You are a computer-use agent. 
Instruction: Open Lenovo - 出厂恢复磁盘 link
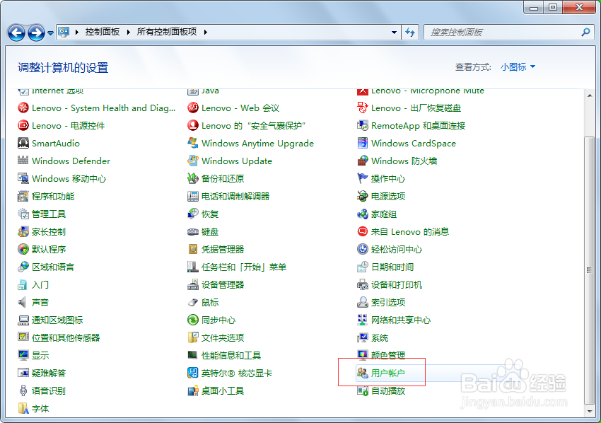416,108
